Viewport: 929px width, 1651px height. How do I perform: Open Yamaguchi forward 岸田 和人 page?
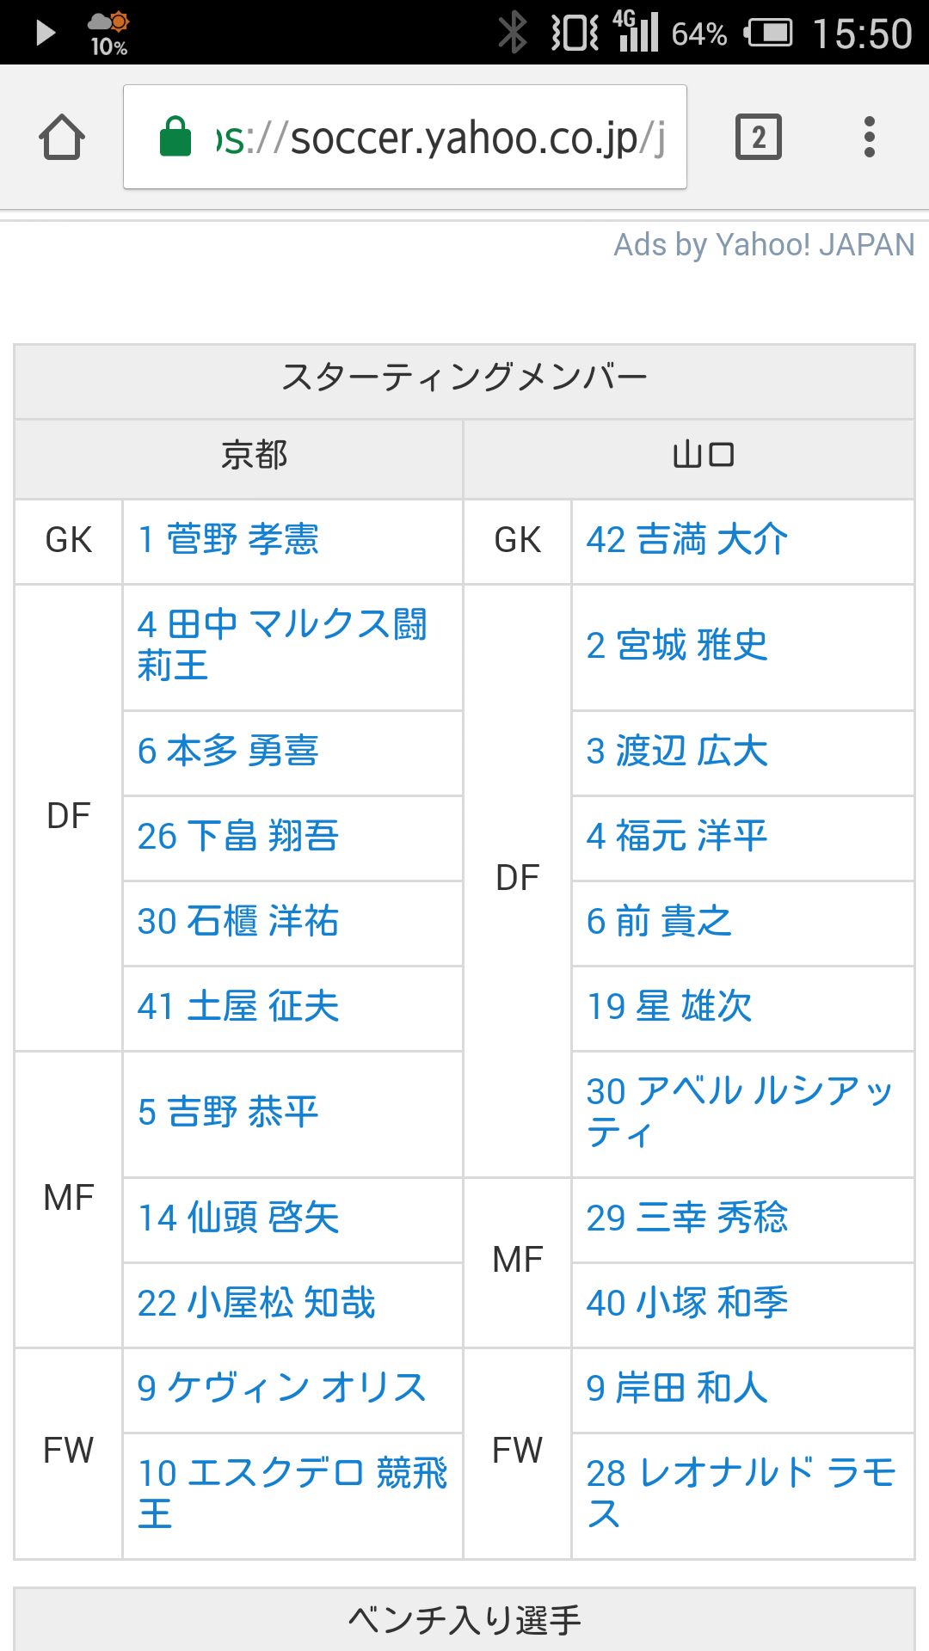677,1388
